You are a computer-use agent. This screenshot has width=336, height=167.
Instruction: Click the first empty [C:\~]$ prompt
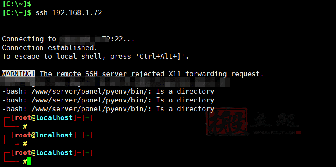pyautogui.click(x=17, y=4)
